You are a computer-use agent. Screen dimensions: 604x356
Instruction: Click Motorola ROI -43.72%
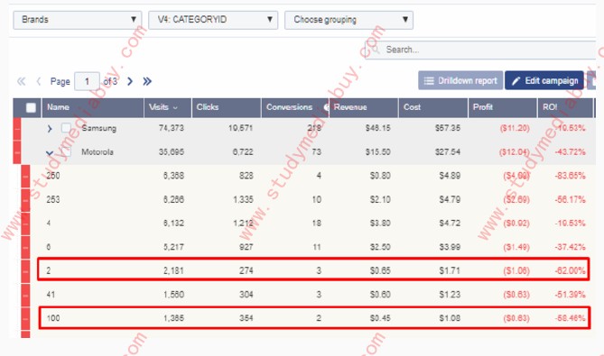tap(570, 151)
